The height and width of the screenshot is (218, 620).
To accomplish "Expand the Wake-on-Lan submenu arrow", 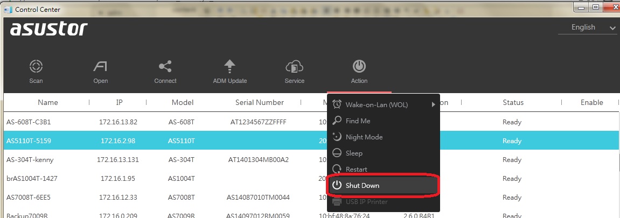I will point(434,104).
